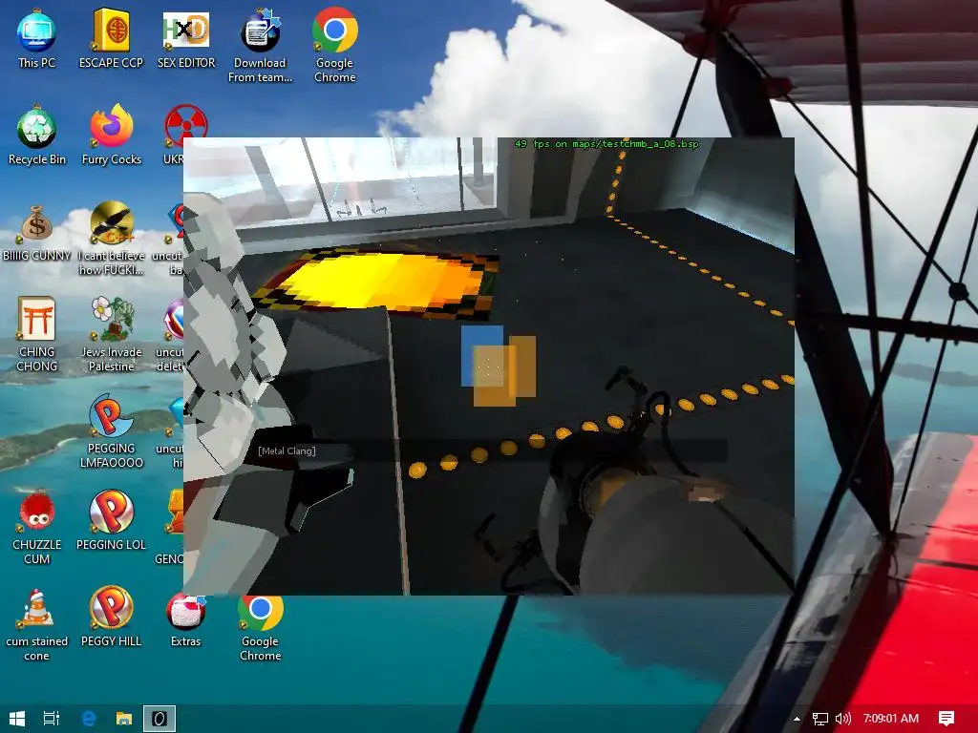Select the PEGGING LOL Peggle icon
This screenshot has width=978, height=733.
(111, 520)
